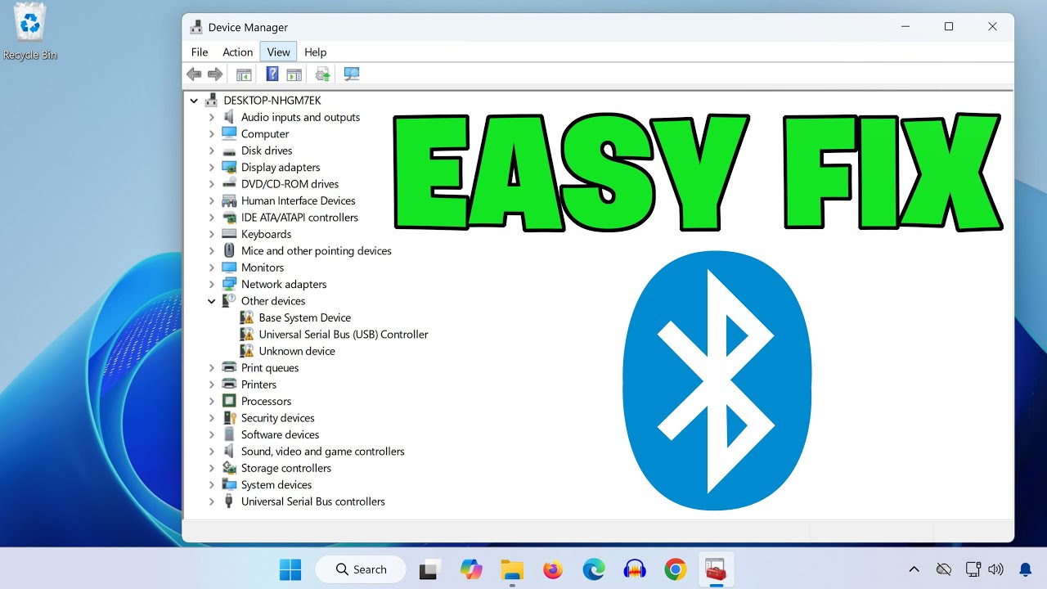Expand the Display adapters category
Viewport: 1047px width, 589px height.
pyautogui.click(x=212, y=168)
